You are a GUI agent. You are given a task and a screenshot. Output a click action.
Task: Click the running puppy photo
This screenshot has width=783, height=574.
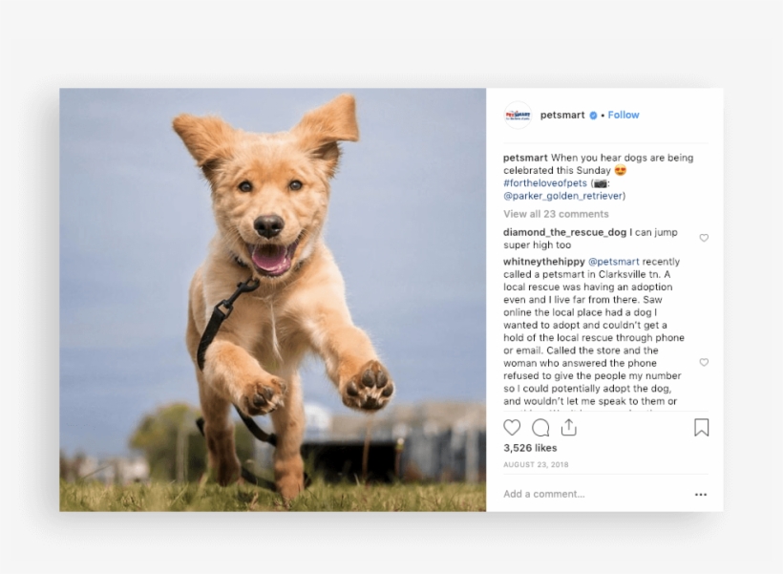click(273, 300)
